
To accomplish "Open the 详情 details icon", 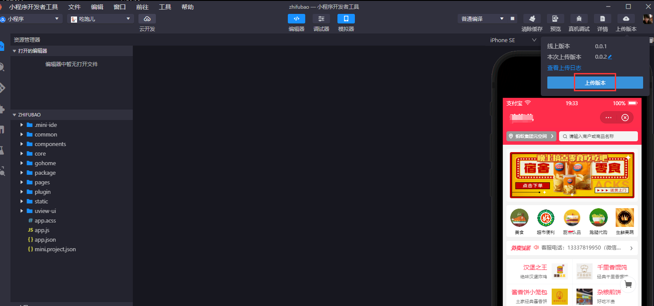I will [603, 19].
